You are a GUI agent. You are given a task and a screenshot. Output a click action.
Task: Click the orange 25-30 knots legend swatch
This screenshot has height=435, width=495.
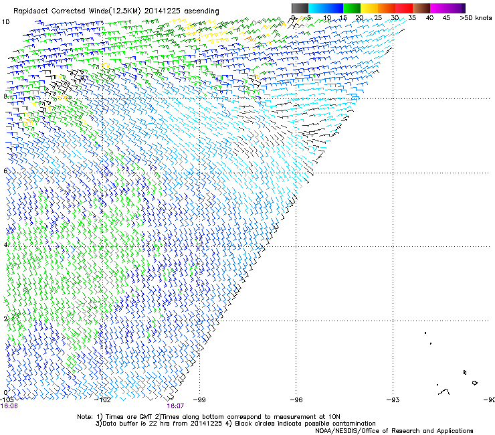(x=387, y=8)
